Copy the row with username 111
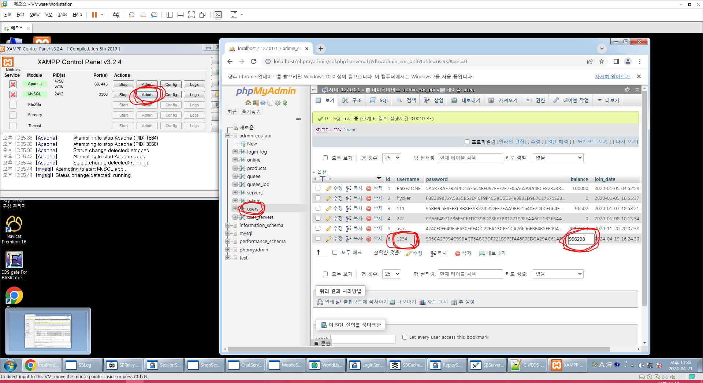 pyautogui.click(x=354, y=208)
